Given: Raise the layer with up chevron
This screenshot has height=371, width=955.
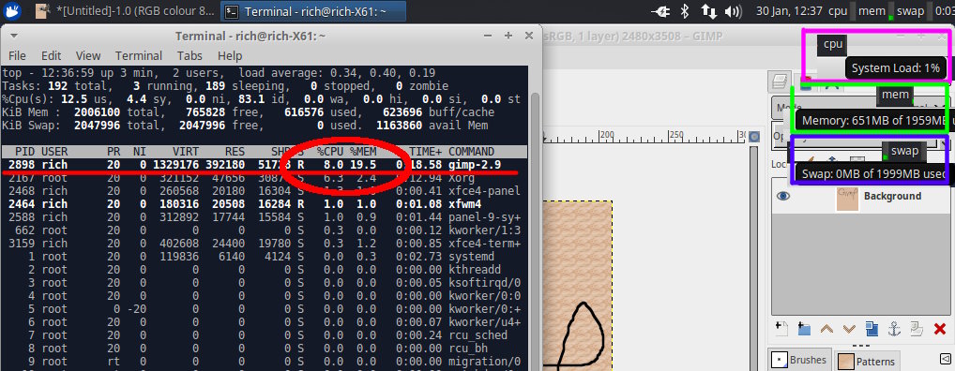Looking at the screenshot, I should [x=826, y=329].
